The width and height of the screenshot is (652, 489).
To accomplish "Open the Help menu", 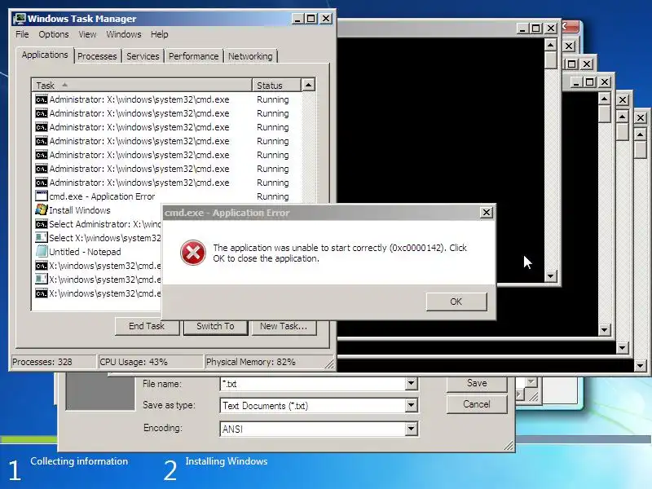I will click(159, 34).
